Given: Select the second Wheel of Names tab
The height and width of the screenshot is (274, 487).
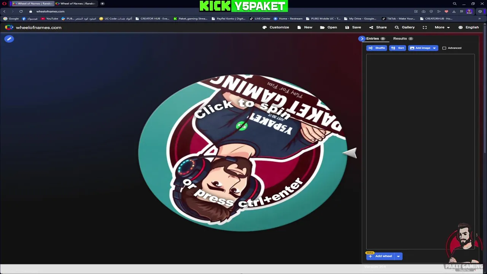Looking at the screenshot, I should (x=75, y=3).
